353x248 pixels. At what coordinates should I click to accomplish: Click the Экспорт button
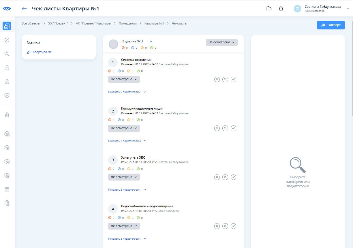click(x=331, y=25)
